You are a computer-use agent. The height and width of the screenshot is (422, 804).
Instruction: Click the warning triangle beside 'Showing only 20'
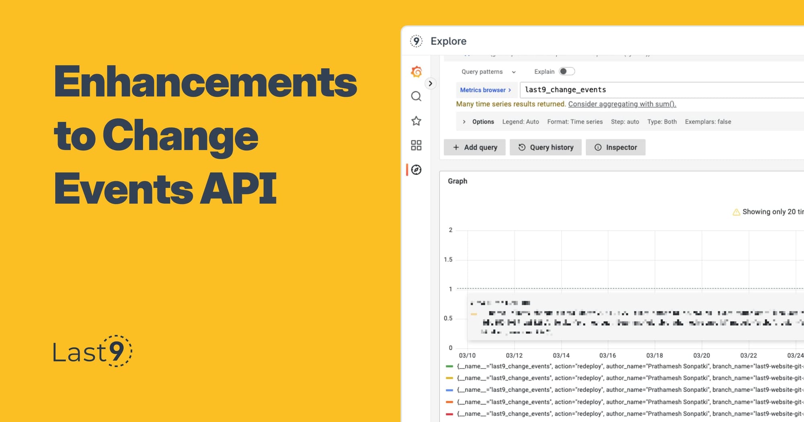(736, 212)
